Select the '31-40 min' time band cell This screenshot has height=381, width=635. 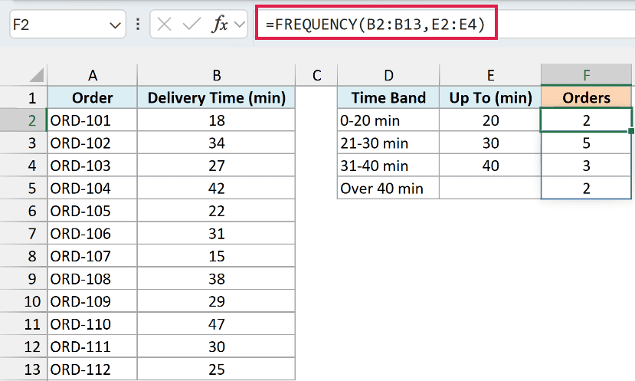(388, 166)
